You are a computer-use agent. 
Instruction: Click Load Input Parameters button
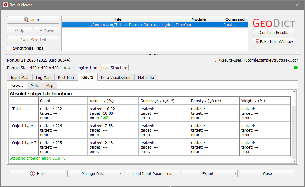(152, 173)
